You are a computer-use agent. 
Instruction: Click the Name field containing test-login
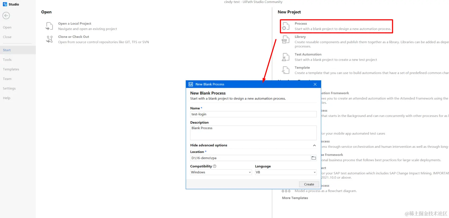[253, 114]
